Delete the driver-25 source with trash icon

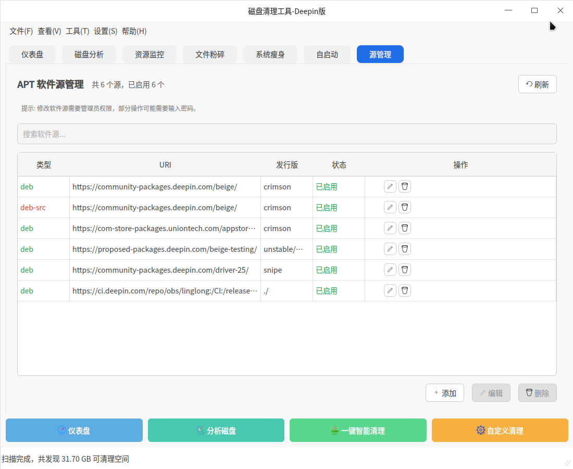coord(405,270)
